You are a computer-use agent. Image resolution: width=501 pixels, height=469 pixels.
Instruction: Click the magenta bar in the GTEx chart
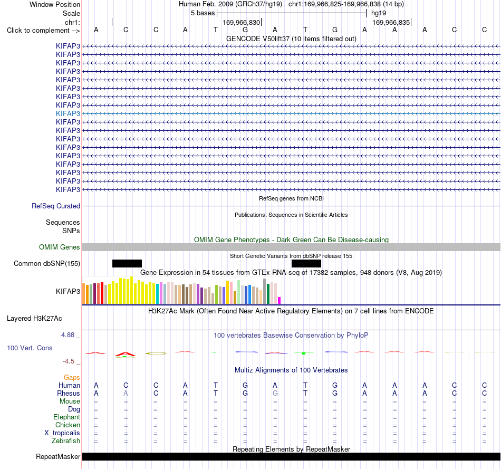(x=279, y=300)
